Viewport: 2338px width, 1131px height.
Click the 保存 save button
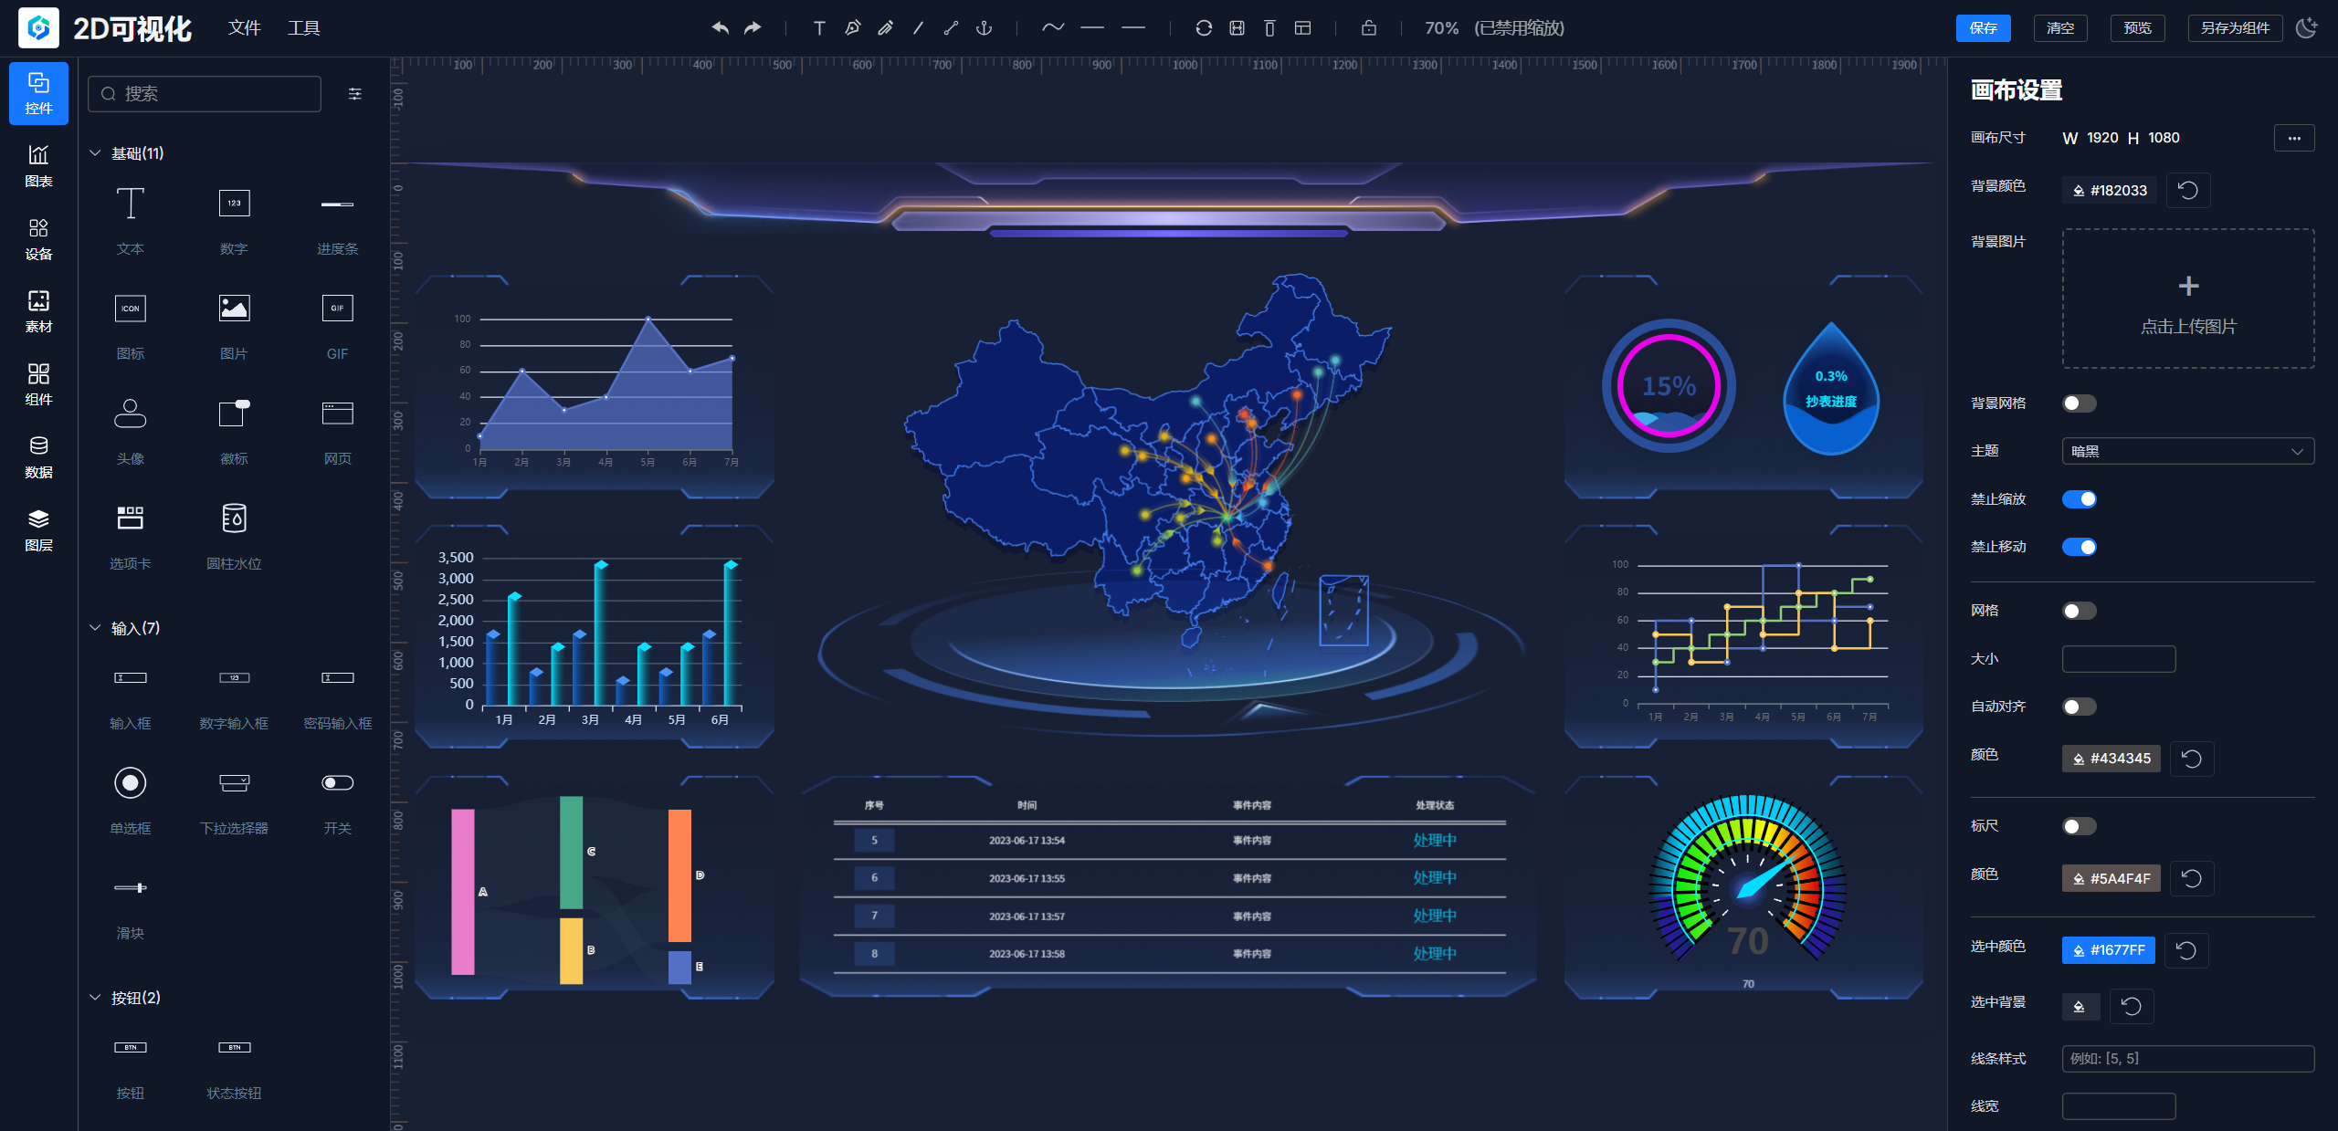tap(1984, 28)
